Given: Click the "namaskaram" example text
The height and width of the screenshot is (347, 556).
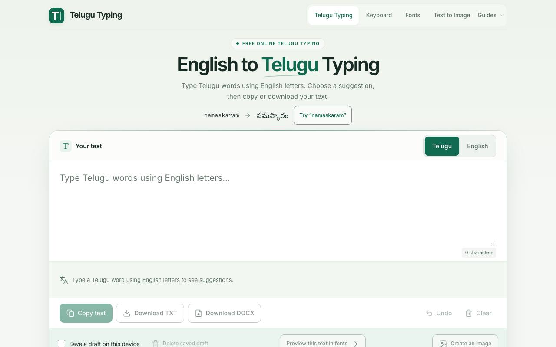Looking at the screenshot, I should (x=222, y=115).
